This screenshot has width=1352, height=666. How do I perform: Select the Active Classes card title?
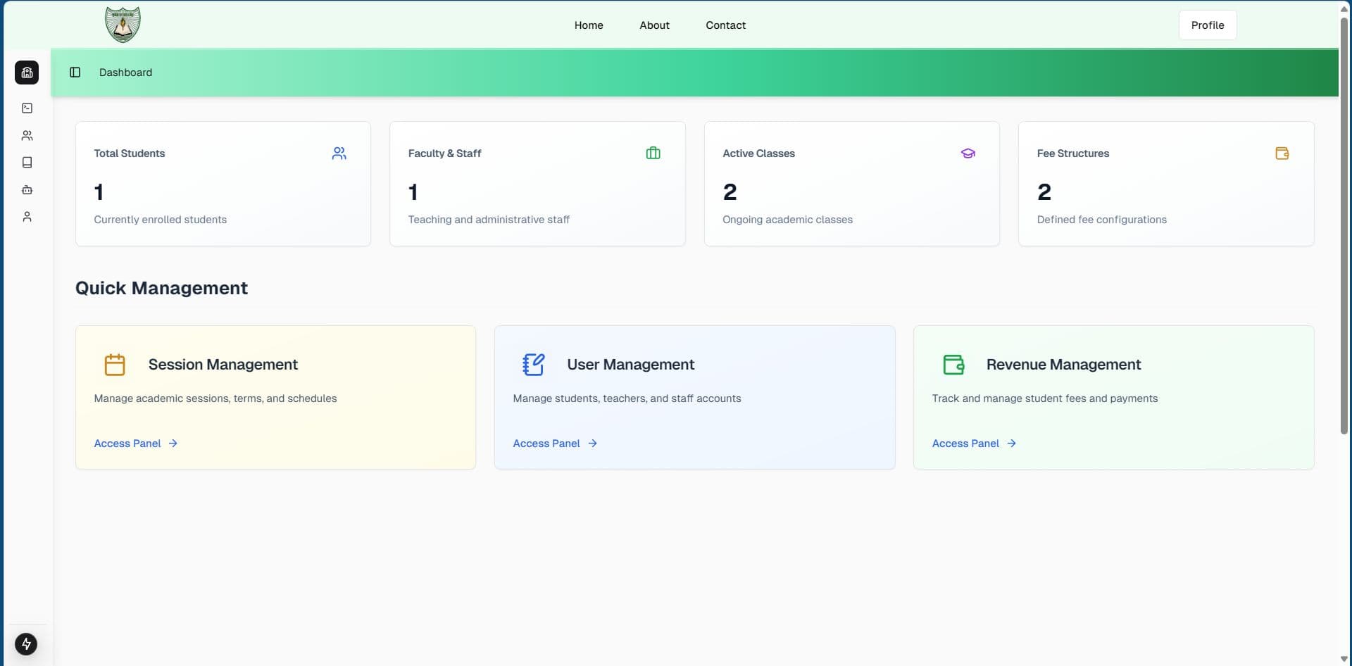tap(758, 153)
